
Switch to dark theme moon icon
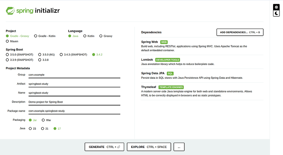pos(276,13)
